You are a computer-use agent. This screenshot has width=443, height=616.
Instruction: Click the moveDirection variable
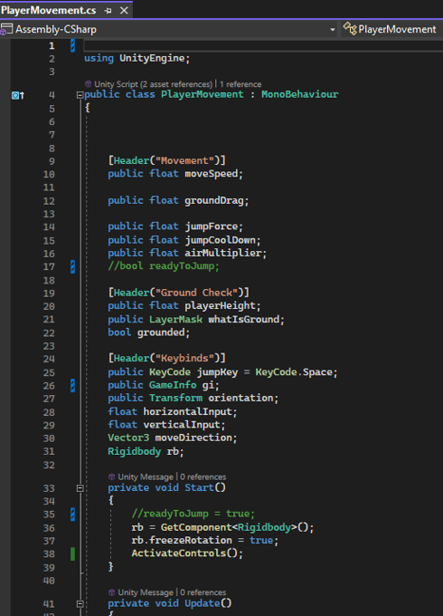(193, 438)
